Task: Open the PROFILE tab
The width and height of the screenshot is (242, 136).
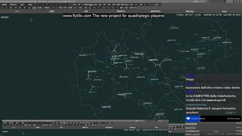Action: [x=190, y=11]
